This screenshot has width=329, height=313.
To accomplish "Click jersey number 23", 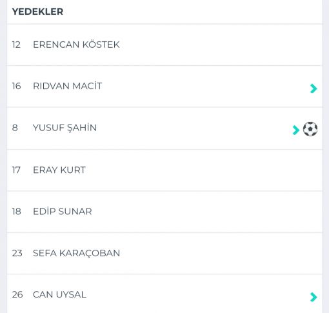I will 17,253.
